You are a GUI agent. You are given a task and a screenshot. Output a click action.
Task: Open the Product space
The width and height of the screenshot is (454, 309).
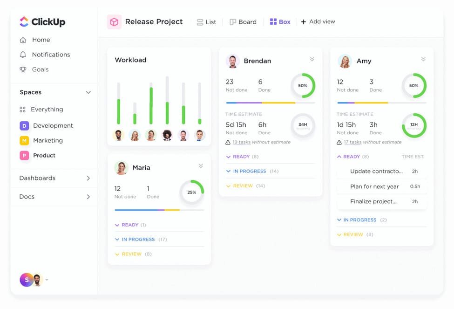44,156
